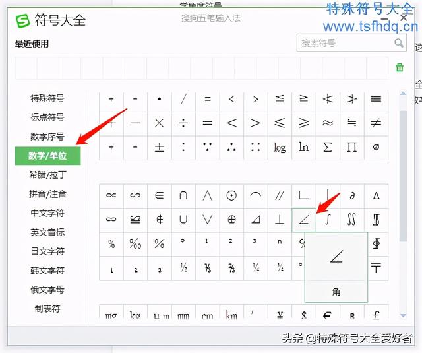Click the scrollbar up arrow
The height and width of the screenshot is (353, 422).
403,94
